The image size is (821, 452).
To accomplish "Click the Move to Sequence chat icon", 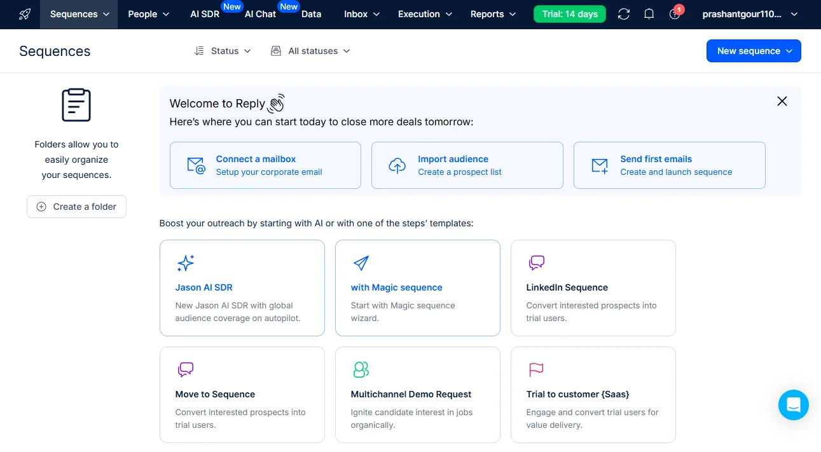I will point(185,369).
